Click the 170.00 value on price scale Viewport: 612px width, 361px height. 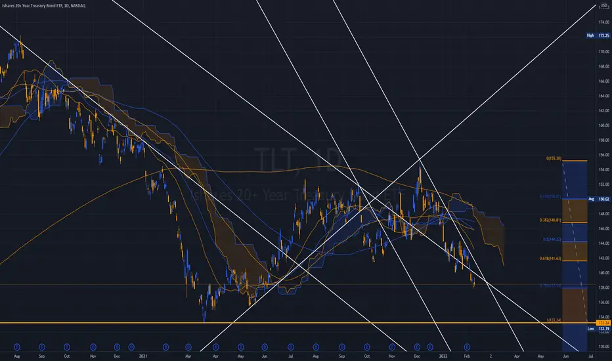pyautogui.click(x=604, y=51)
